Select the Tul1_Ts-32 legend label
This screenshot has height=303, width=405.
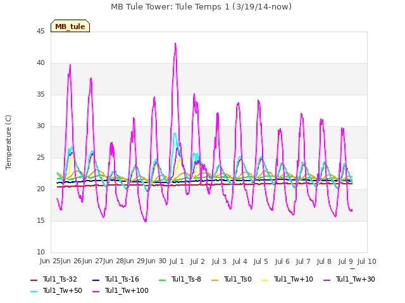pyautogui.click(x=60, y=279)
